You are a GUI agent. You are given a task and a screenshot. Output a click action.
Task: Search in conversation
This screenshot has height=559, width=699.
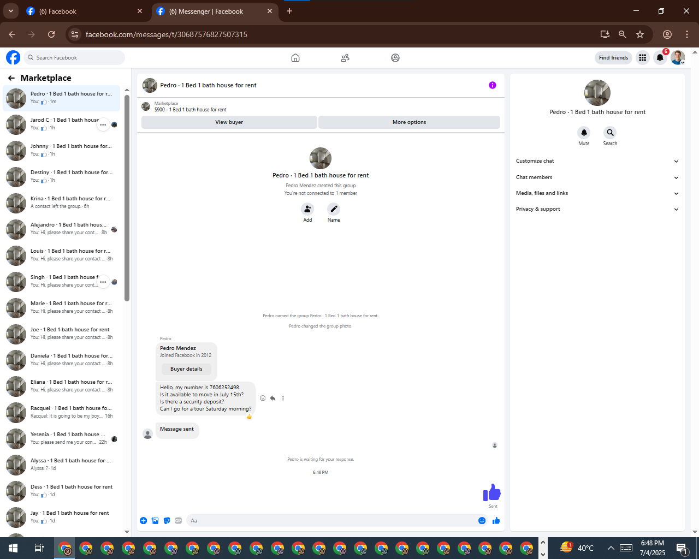click(x=610, y=133)
